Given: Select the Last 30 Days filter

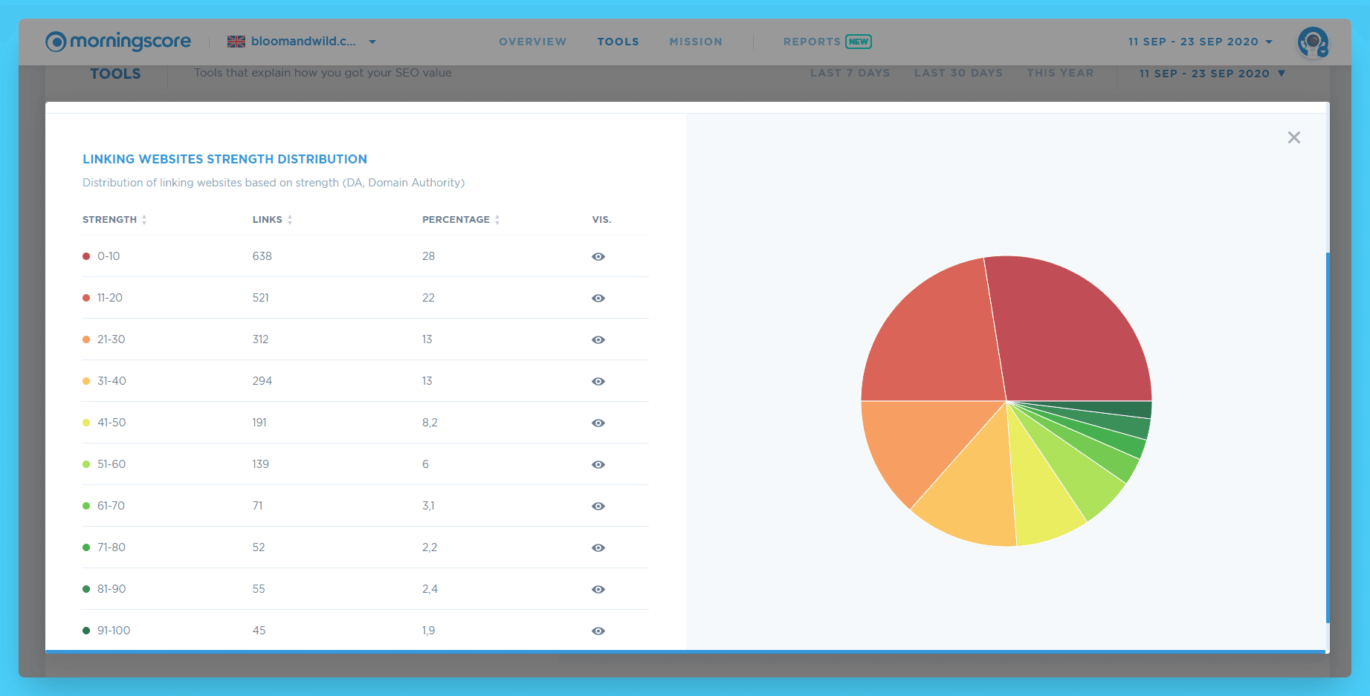Looking at the screenshot, I should (958, 73).
